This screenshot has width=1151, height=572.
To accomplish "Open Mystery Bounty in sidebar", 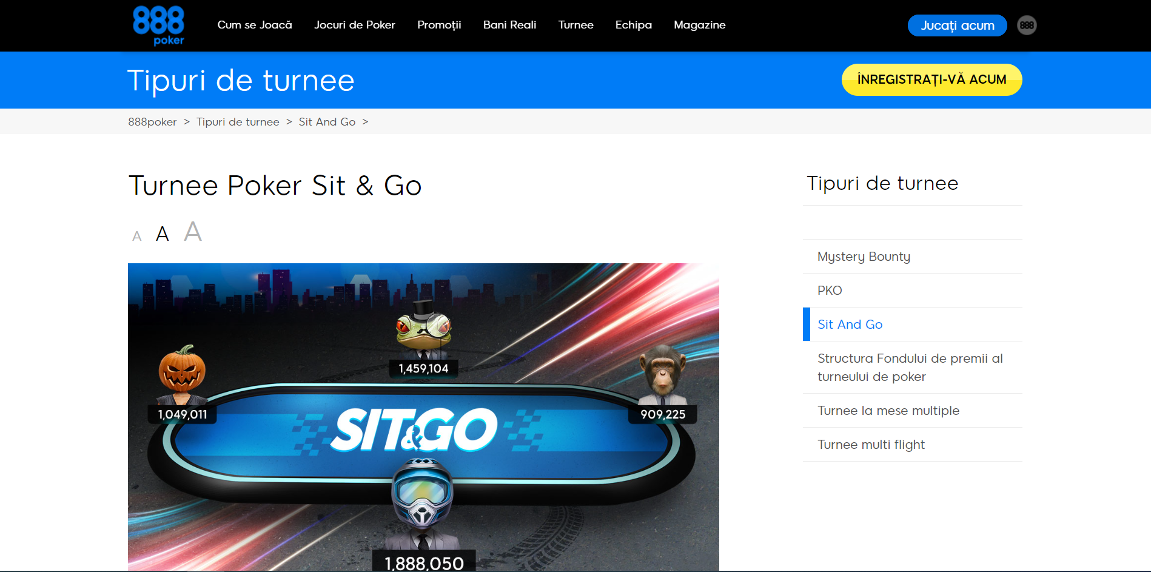I will point(913,257).
